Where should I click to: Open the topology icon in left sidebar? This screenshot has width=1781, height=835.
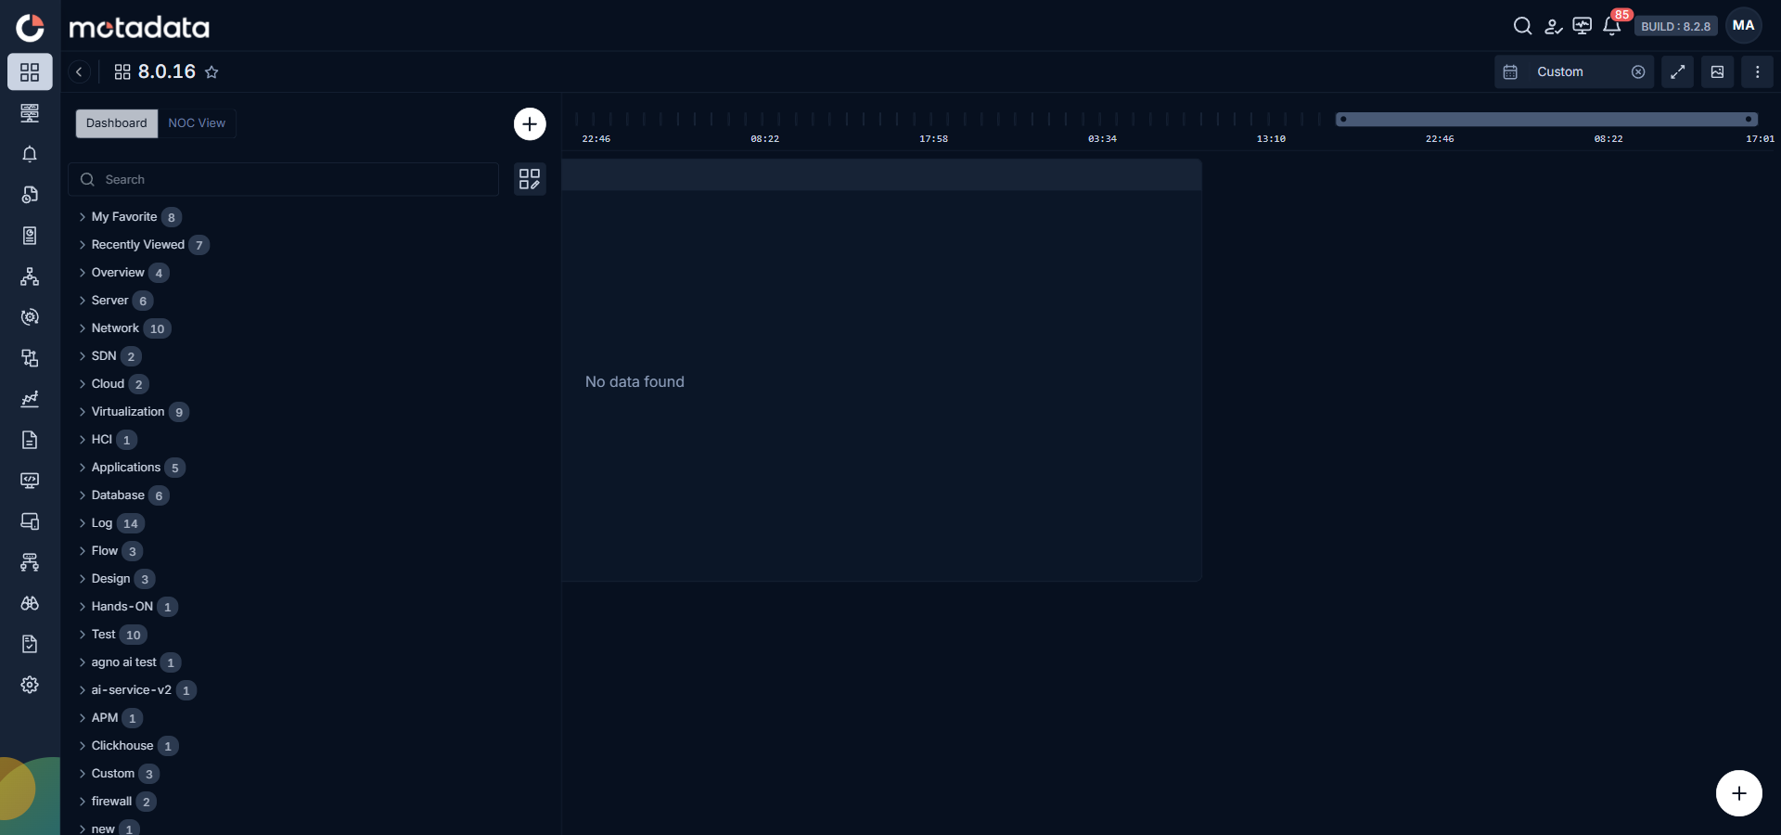click(x=30, y=276)
